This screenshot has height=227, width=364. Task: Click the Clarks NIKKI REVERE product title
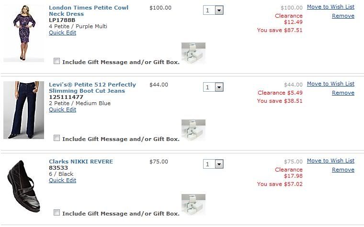point(81,162)
